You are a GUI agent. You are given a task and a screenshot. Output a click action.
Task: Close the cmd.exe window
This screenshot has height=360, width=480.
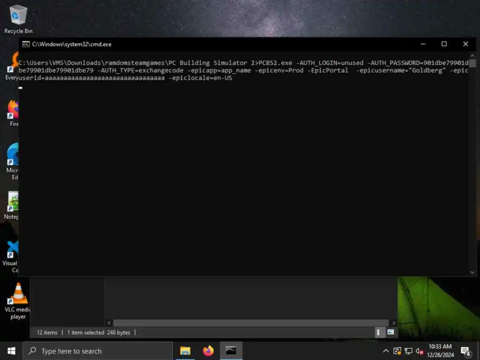click(465, 44)
